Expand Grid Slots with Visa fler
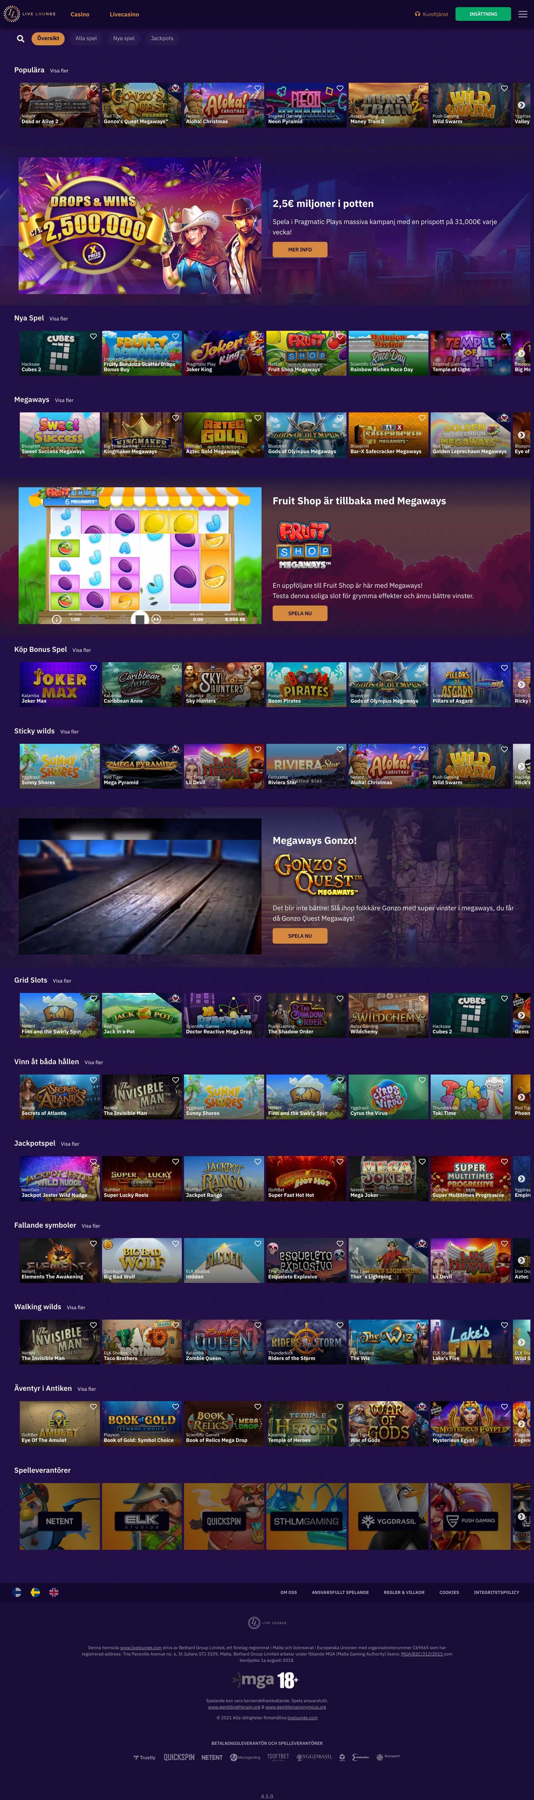The image size is (534, 1800). (x=62, y=981)
